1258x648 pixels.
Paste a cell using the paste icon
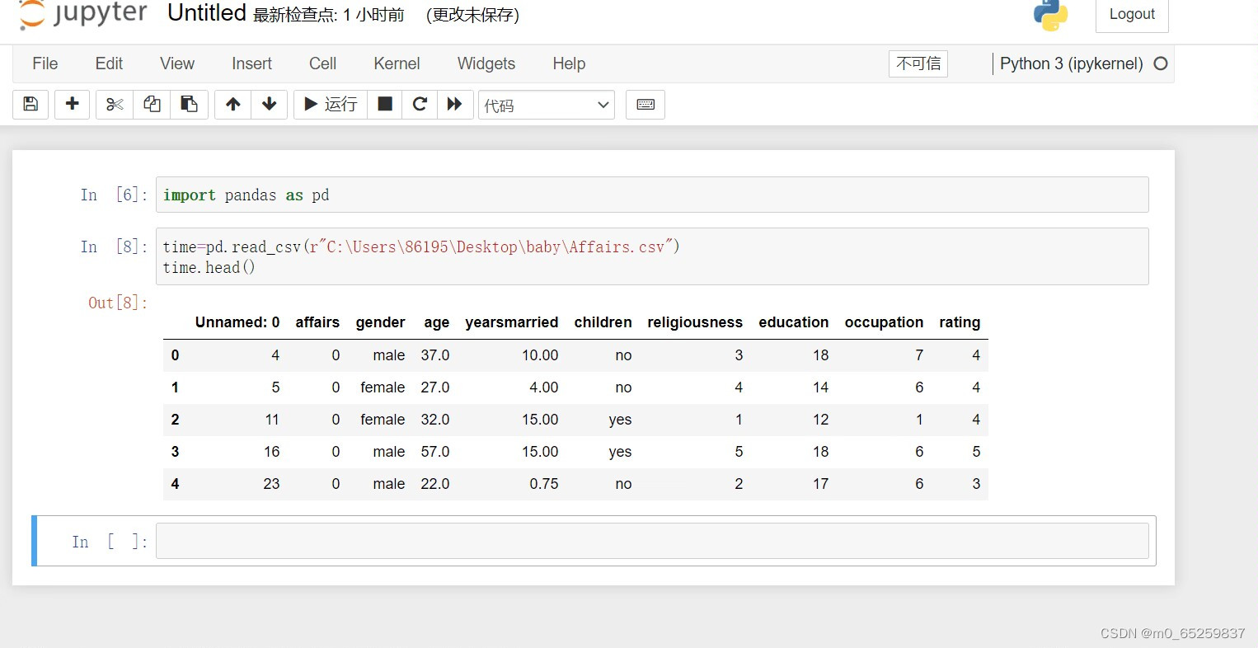[189, 104]
